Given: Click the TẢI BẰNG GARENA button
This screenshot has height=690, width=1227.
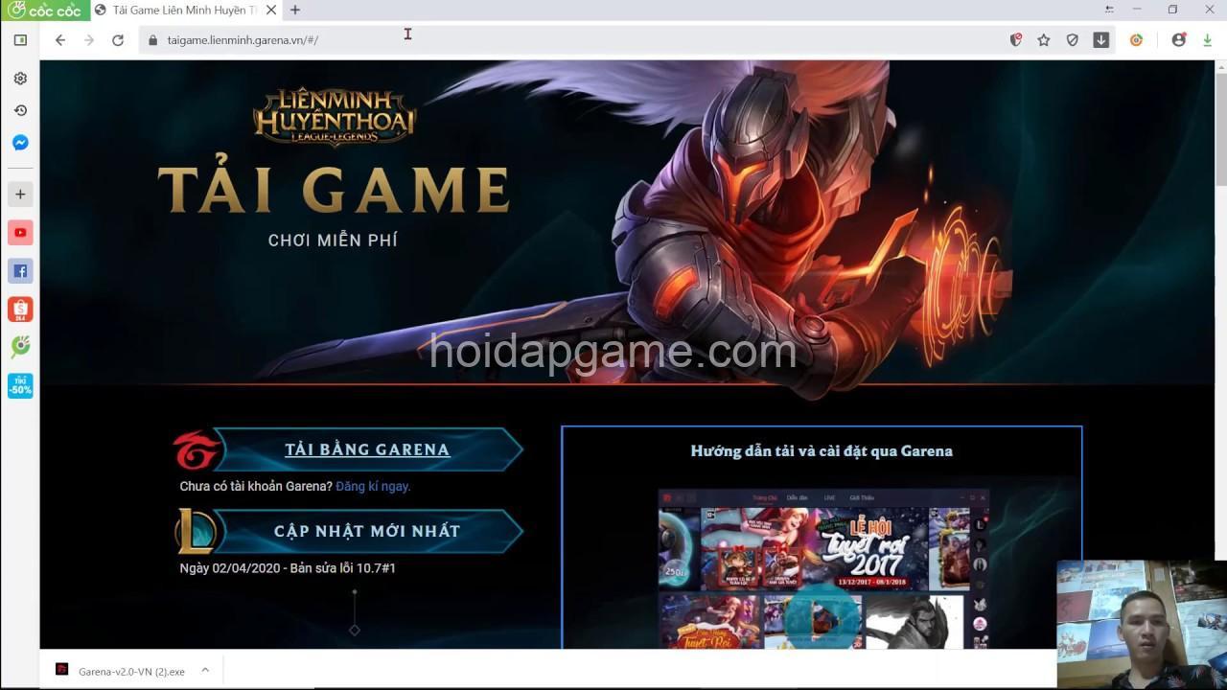Looking at the screenshot, I should point(367,449).
